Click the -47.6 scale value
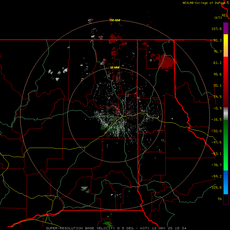The image size is (230, 230). pos(216,142)
